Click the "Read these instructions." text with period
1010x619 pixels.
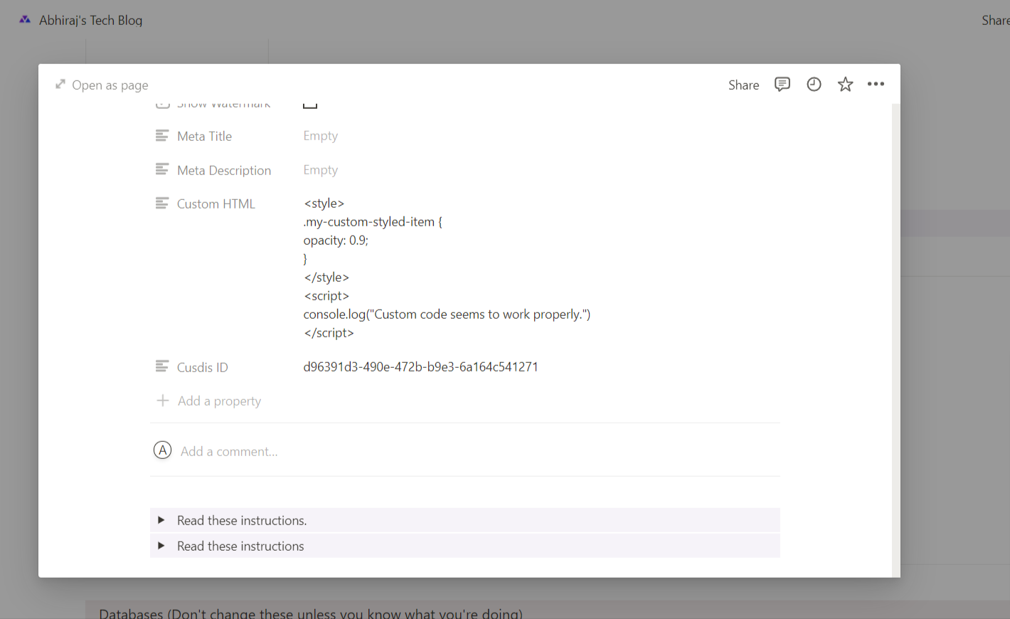tap(242, 521)
